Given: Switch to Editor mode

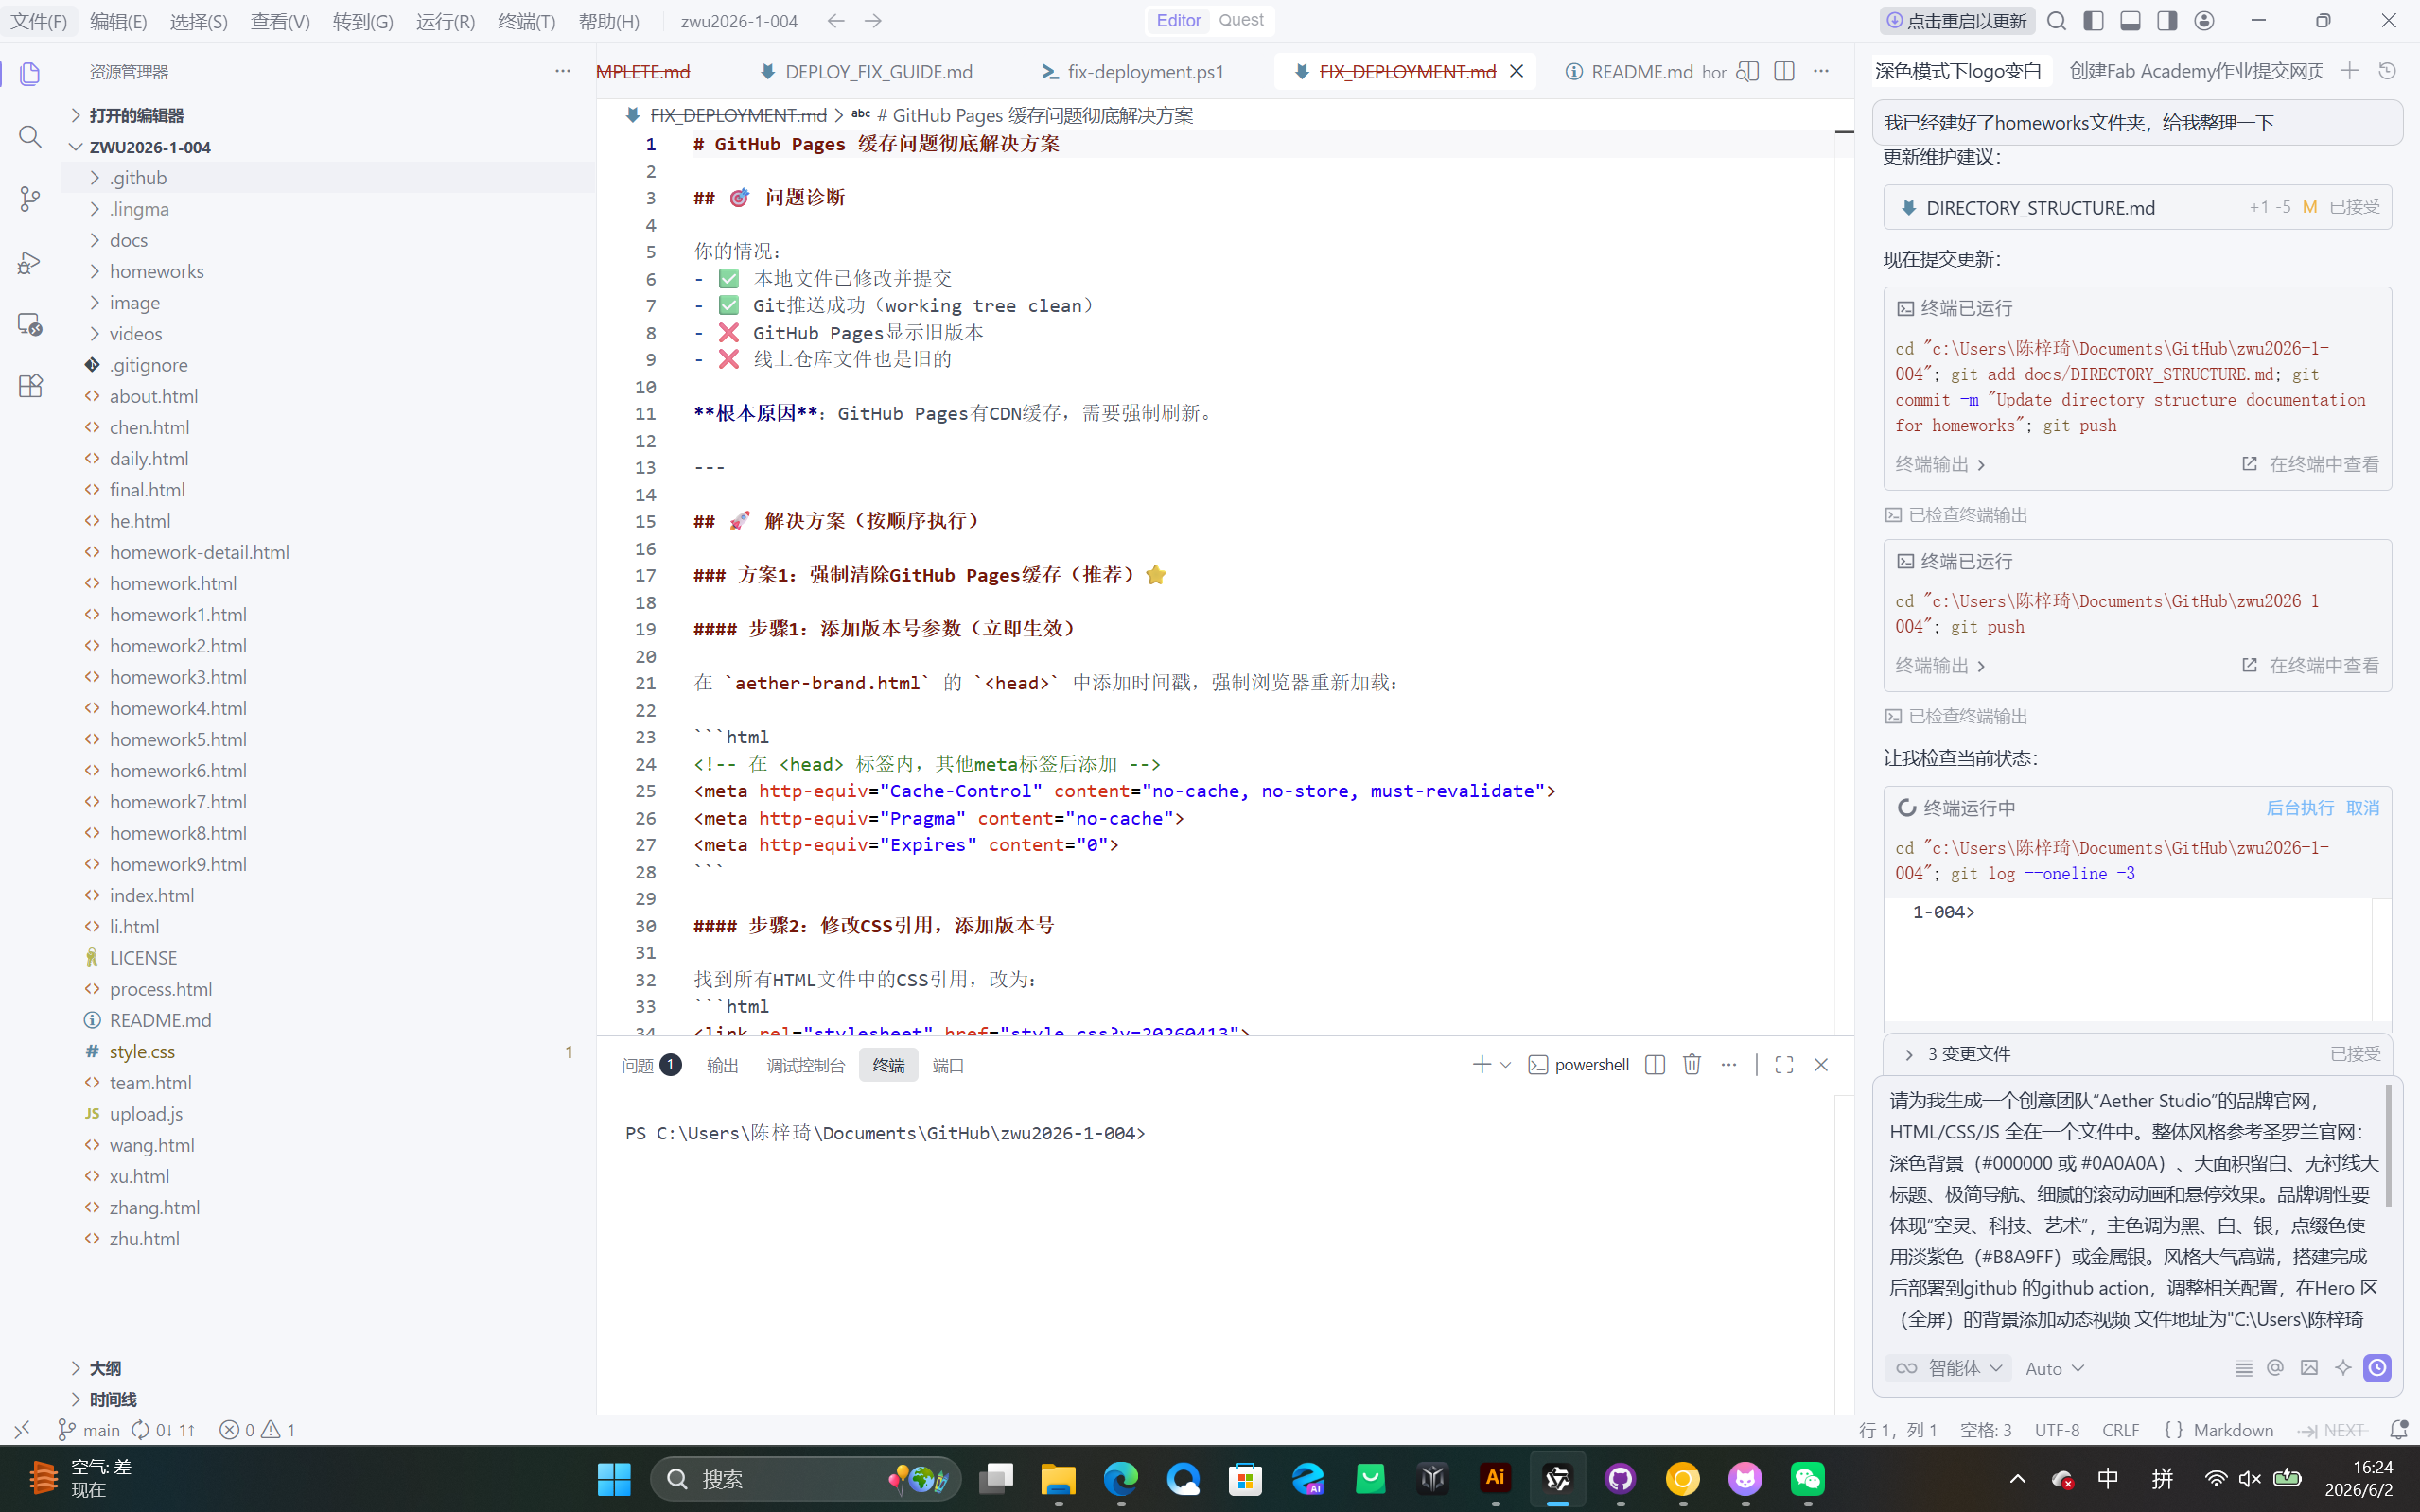Looking at the screenshot, I should (x=1179, y=20).
